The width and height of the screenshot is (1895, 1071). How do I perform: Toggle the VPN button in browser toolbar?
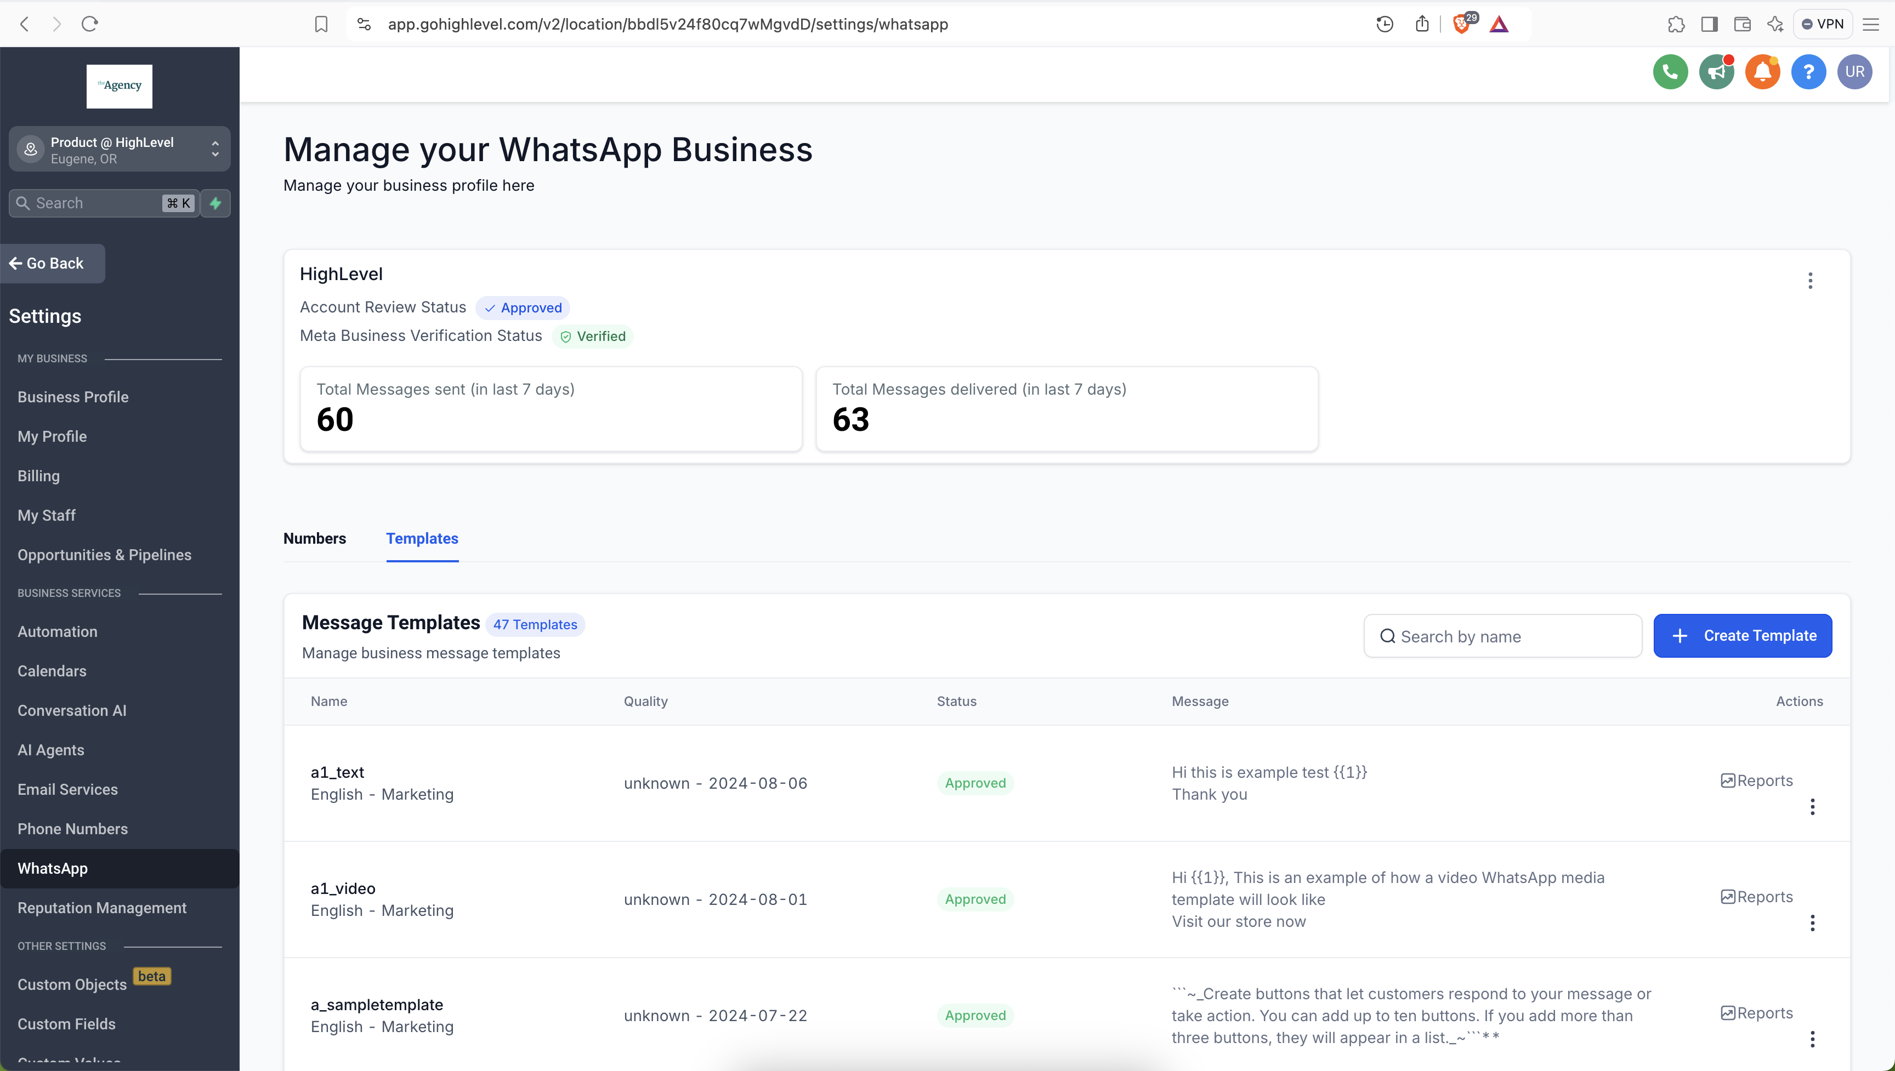[x=1822, y=24]
